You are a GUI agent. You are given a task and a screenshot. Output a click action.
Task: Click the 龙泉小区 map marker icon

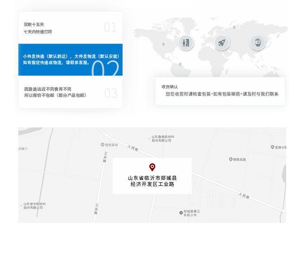click(272, 147)
